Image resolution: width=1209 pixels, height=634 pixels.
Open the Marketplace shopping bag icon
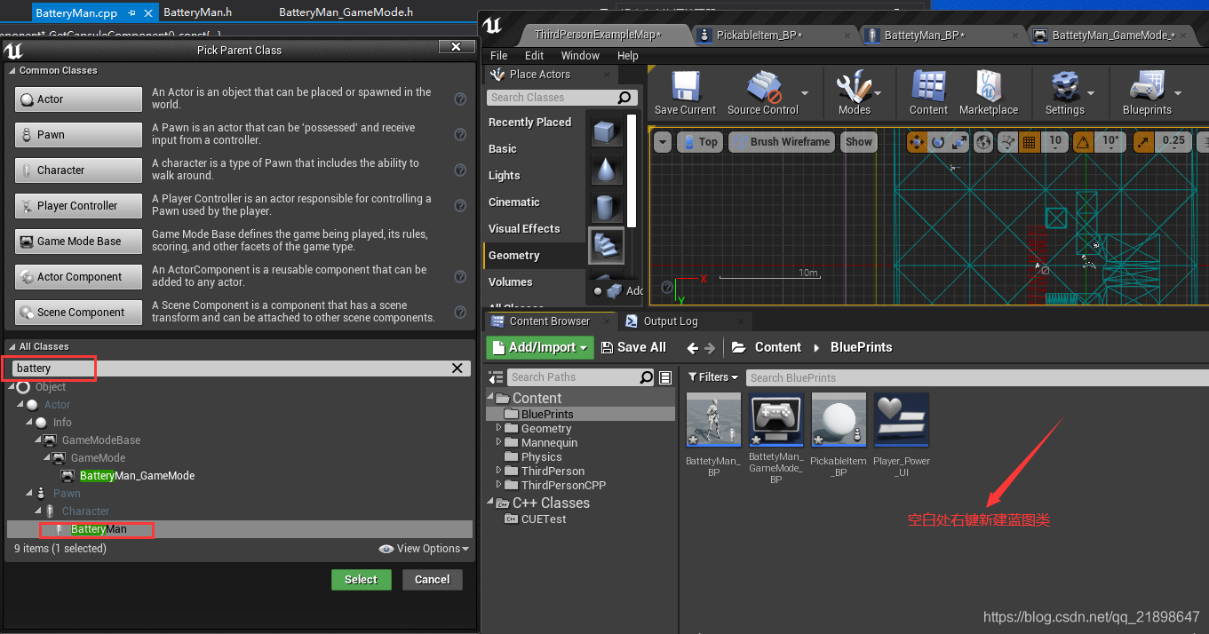click(989, 87)
